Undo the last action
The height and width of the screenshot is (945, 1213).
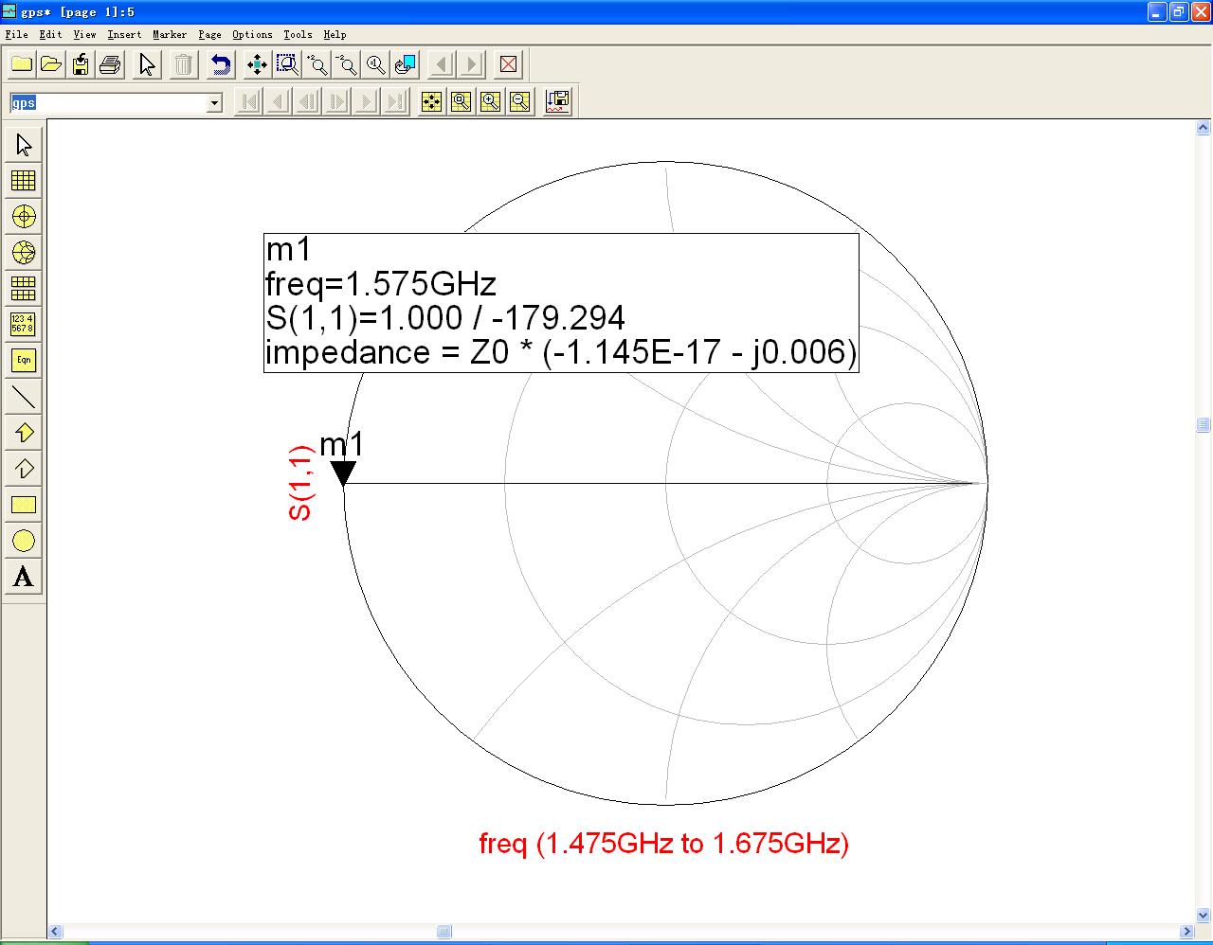(x=221, y=64)
